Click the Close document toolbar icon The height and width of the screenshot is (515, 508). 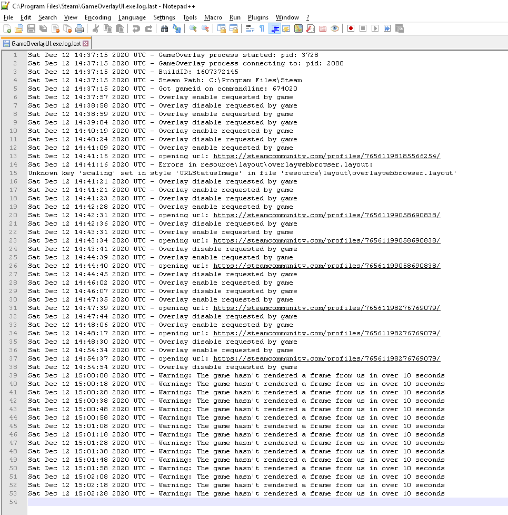55,29
